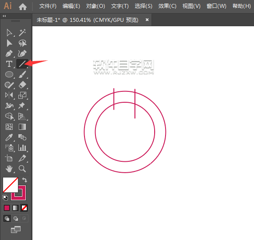This screenshot has height=240, width=254.
Task: Open the 文件(F) menu
Action: coord(48,6)
